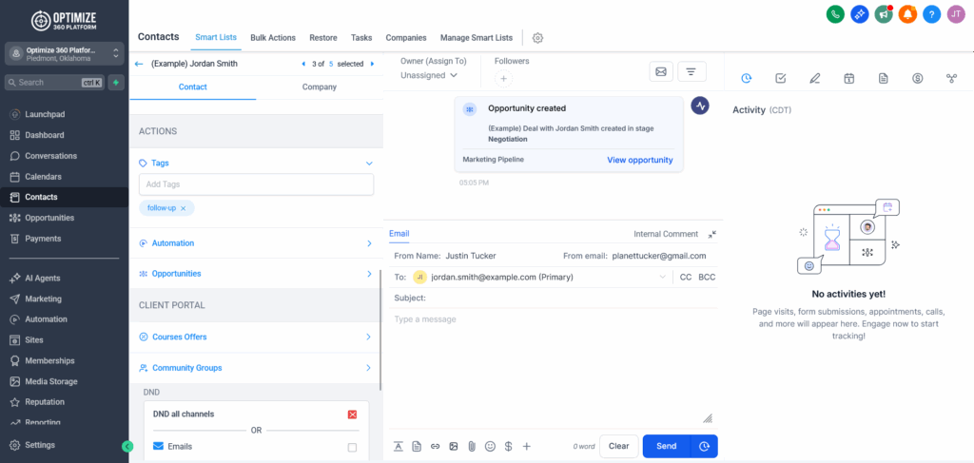Open the Tasks checkbox tab icon
This screenshot has width=974, height=463.
point(781,78)
